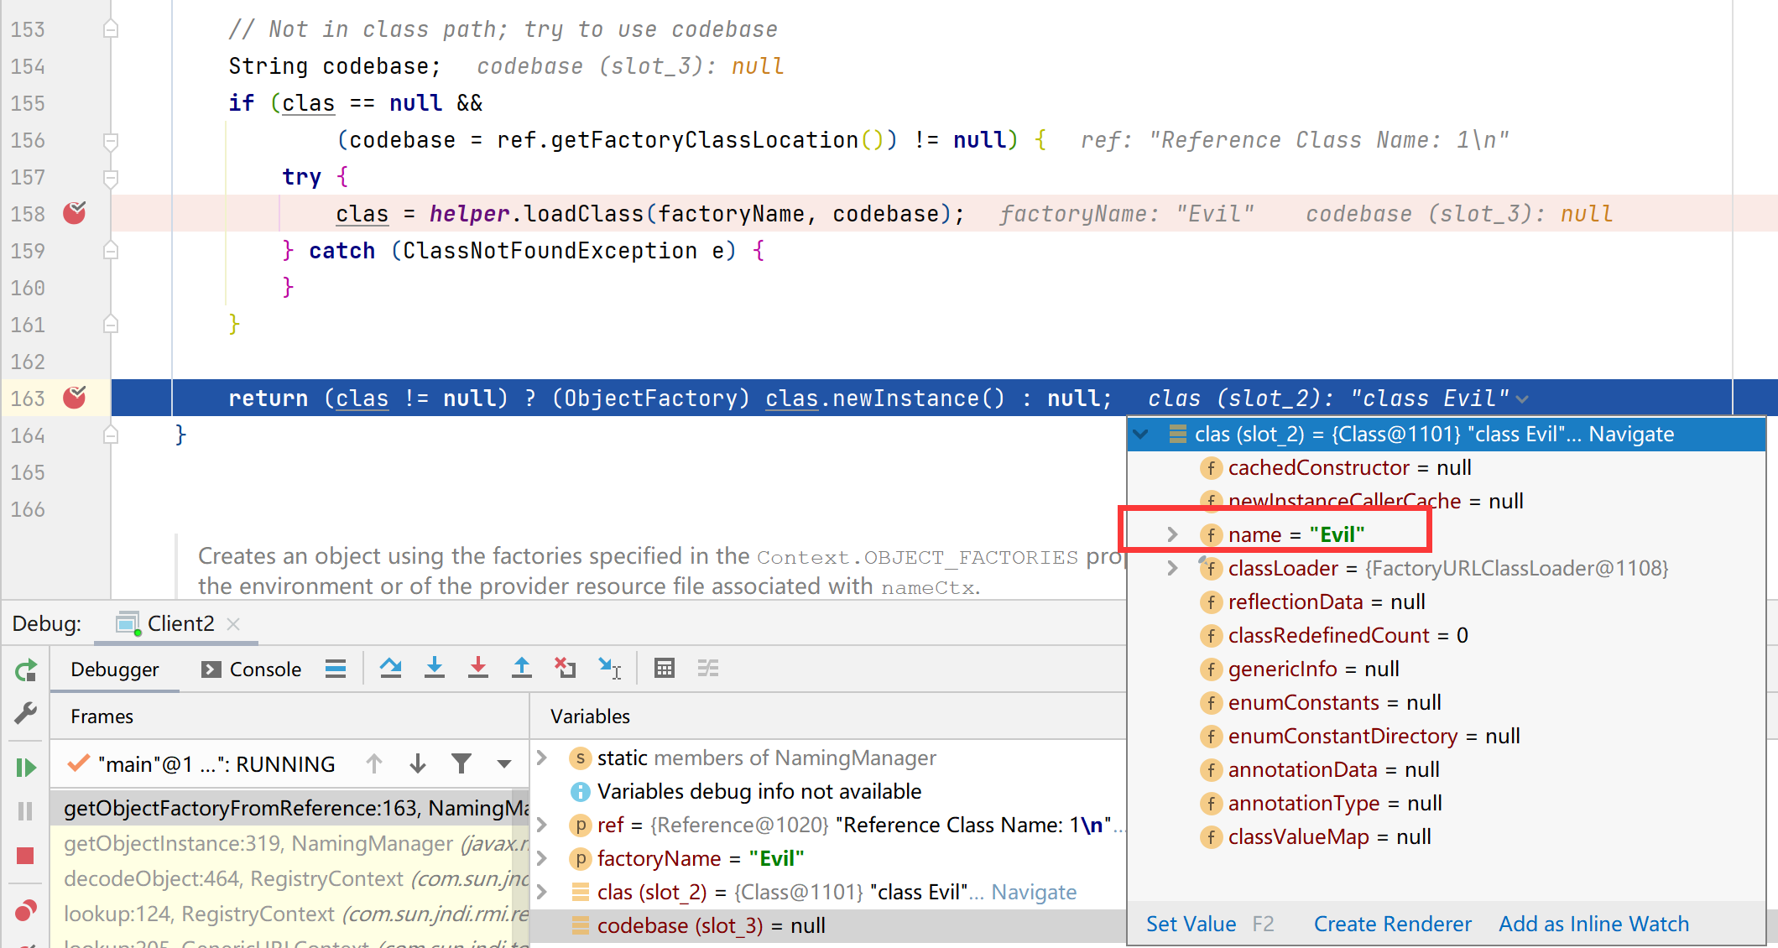Select frame getObjectInstance:319
The width and height of the screenshot is (1778, 948).
[x=290, y=843]
